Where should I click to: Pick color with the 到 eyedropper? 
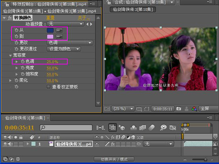pos(59,37)
